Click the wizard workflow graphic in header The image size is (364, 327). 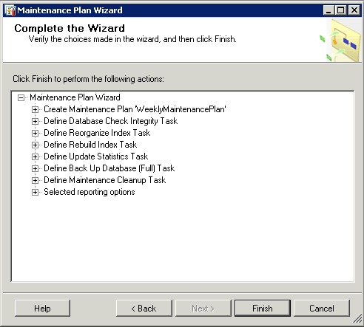340,41
